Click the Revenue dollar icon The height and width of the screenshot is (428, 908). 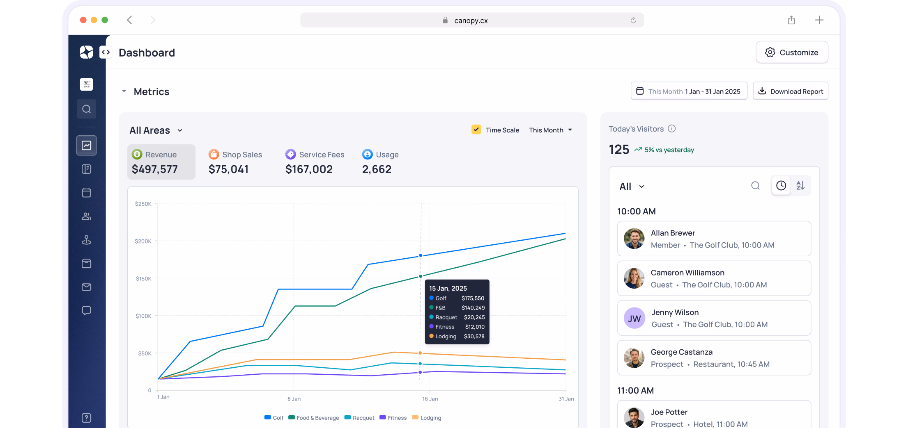tap(137, 155)
